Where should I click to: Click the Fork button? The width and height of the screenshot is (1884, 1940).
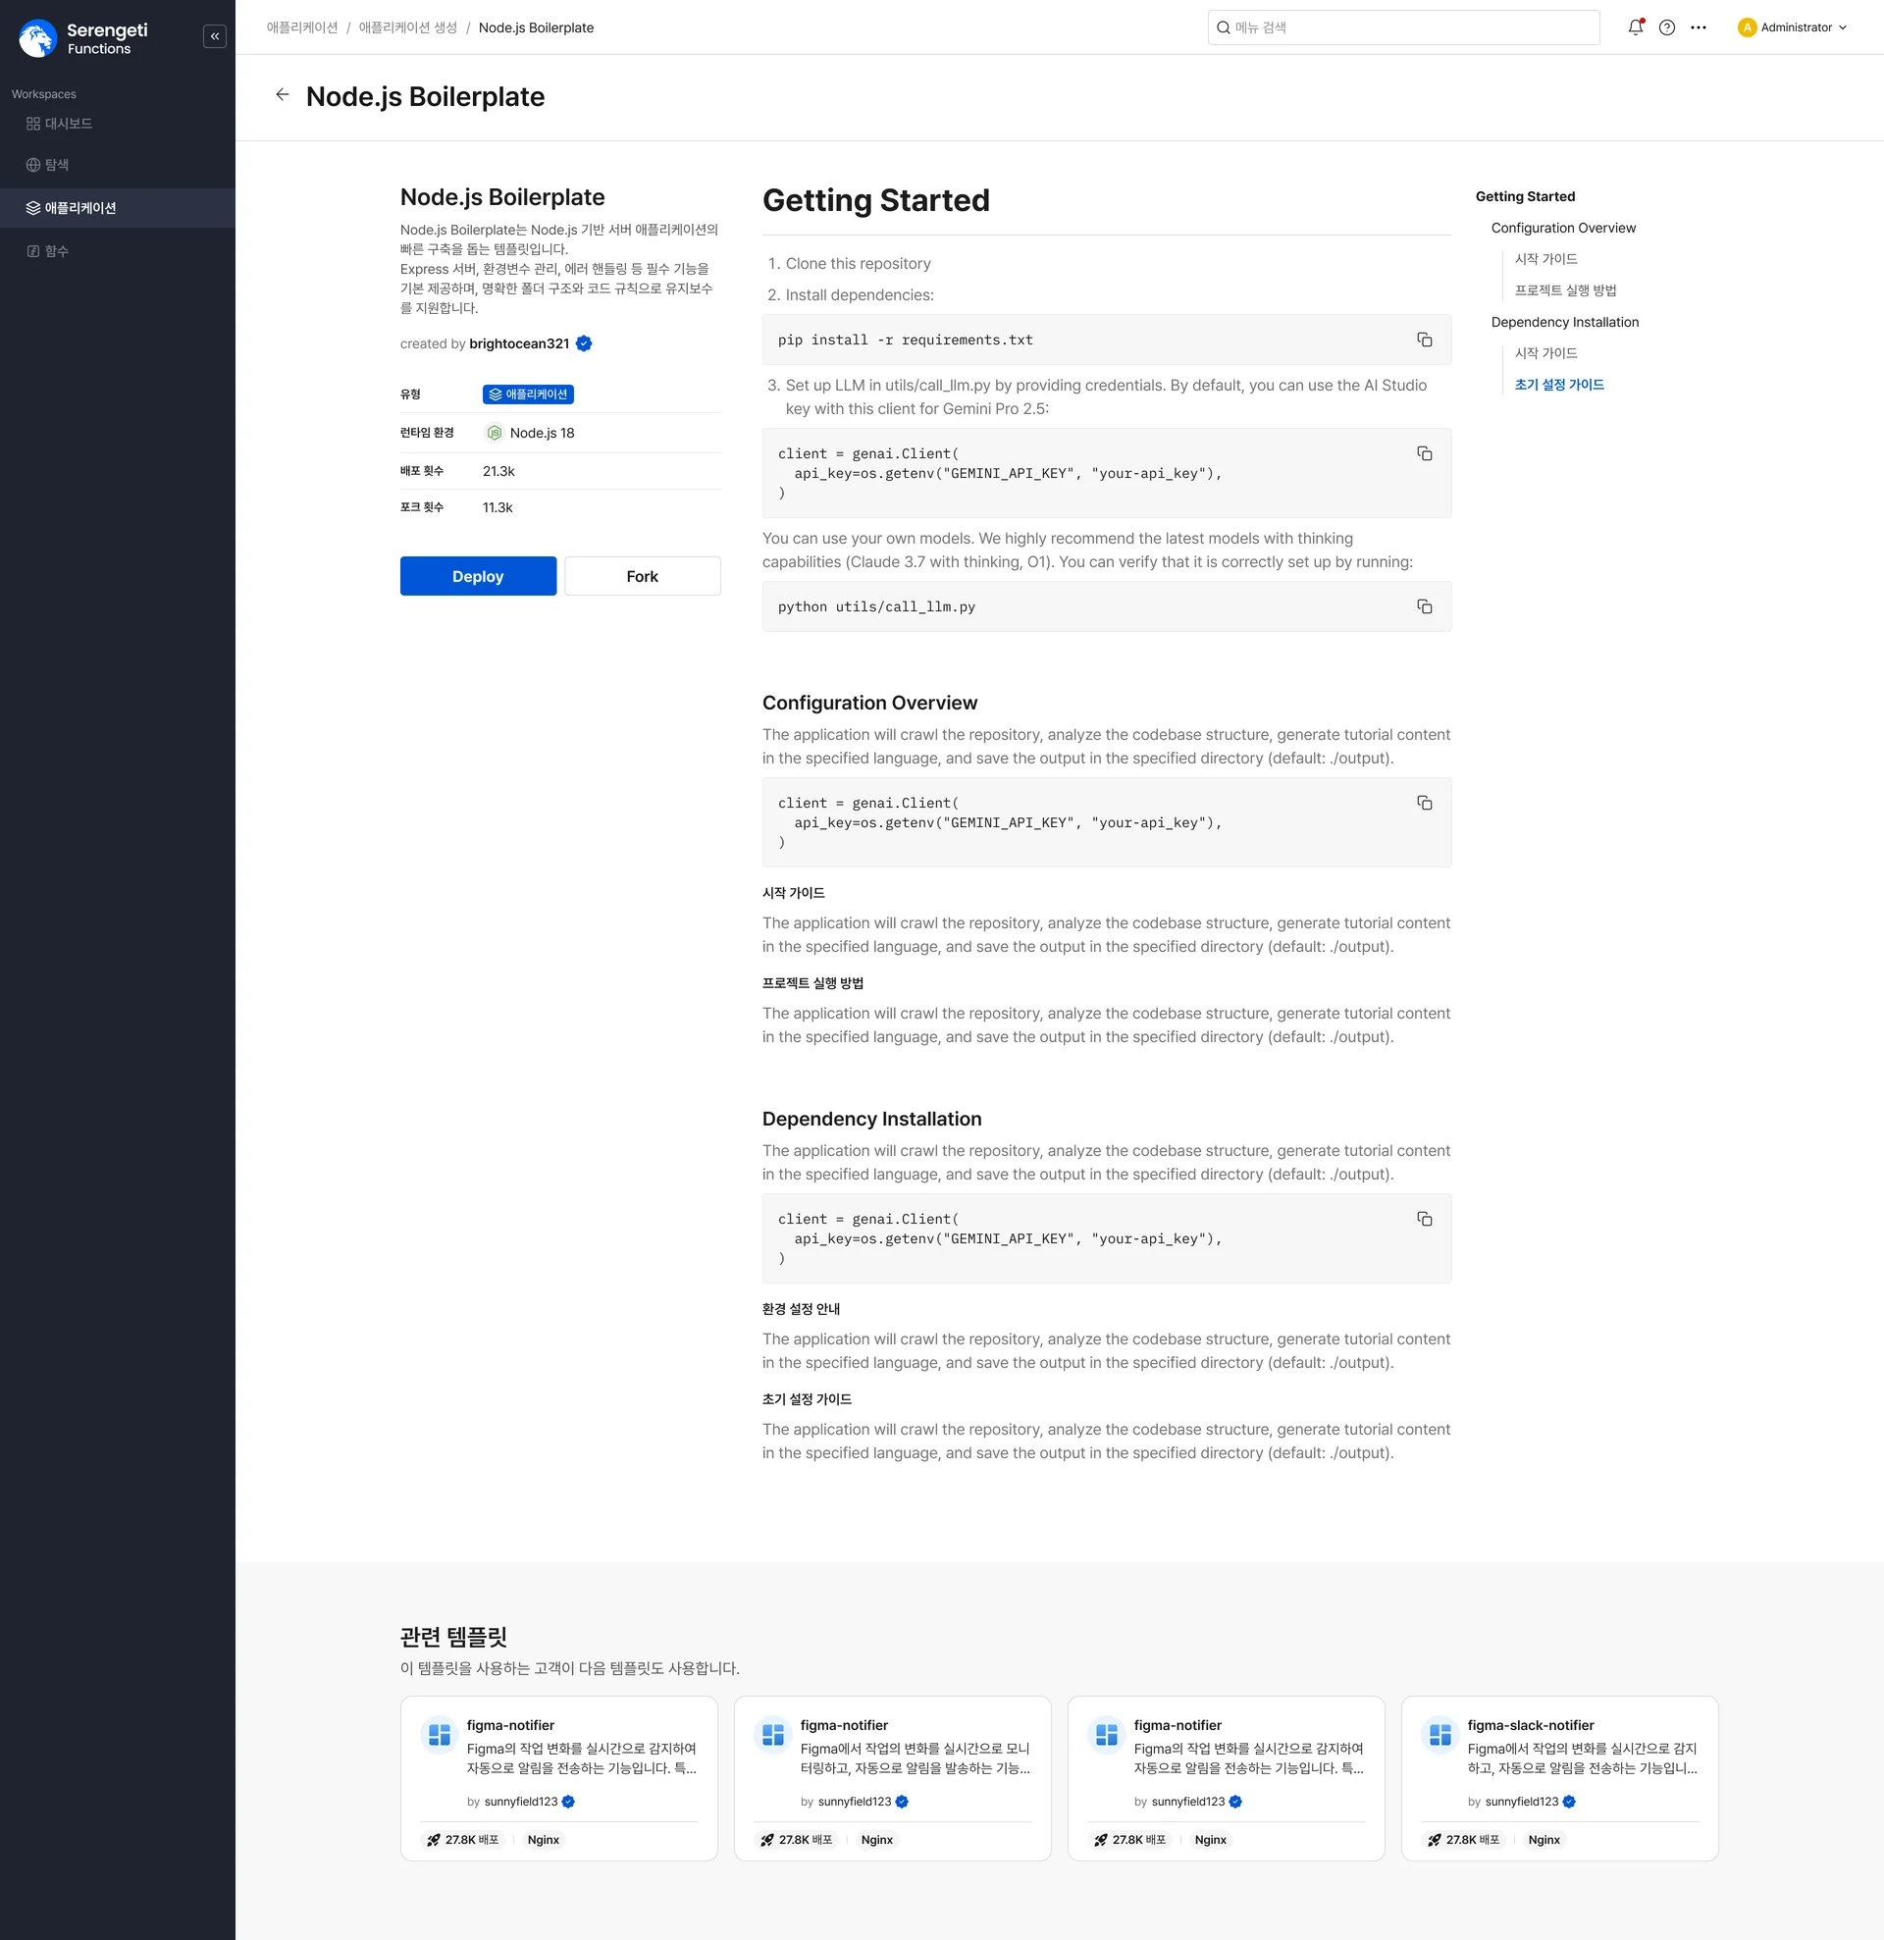pos(642,576)
